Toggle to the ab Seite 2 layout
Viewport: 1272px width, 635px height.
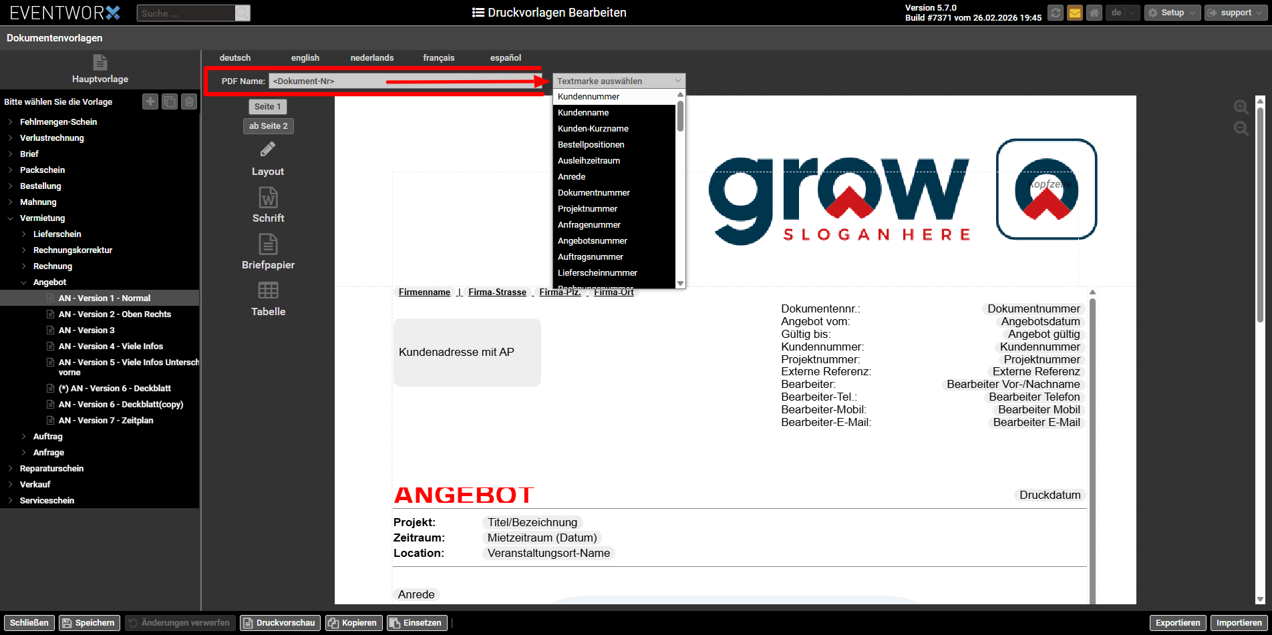(268, 126)
